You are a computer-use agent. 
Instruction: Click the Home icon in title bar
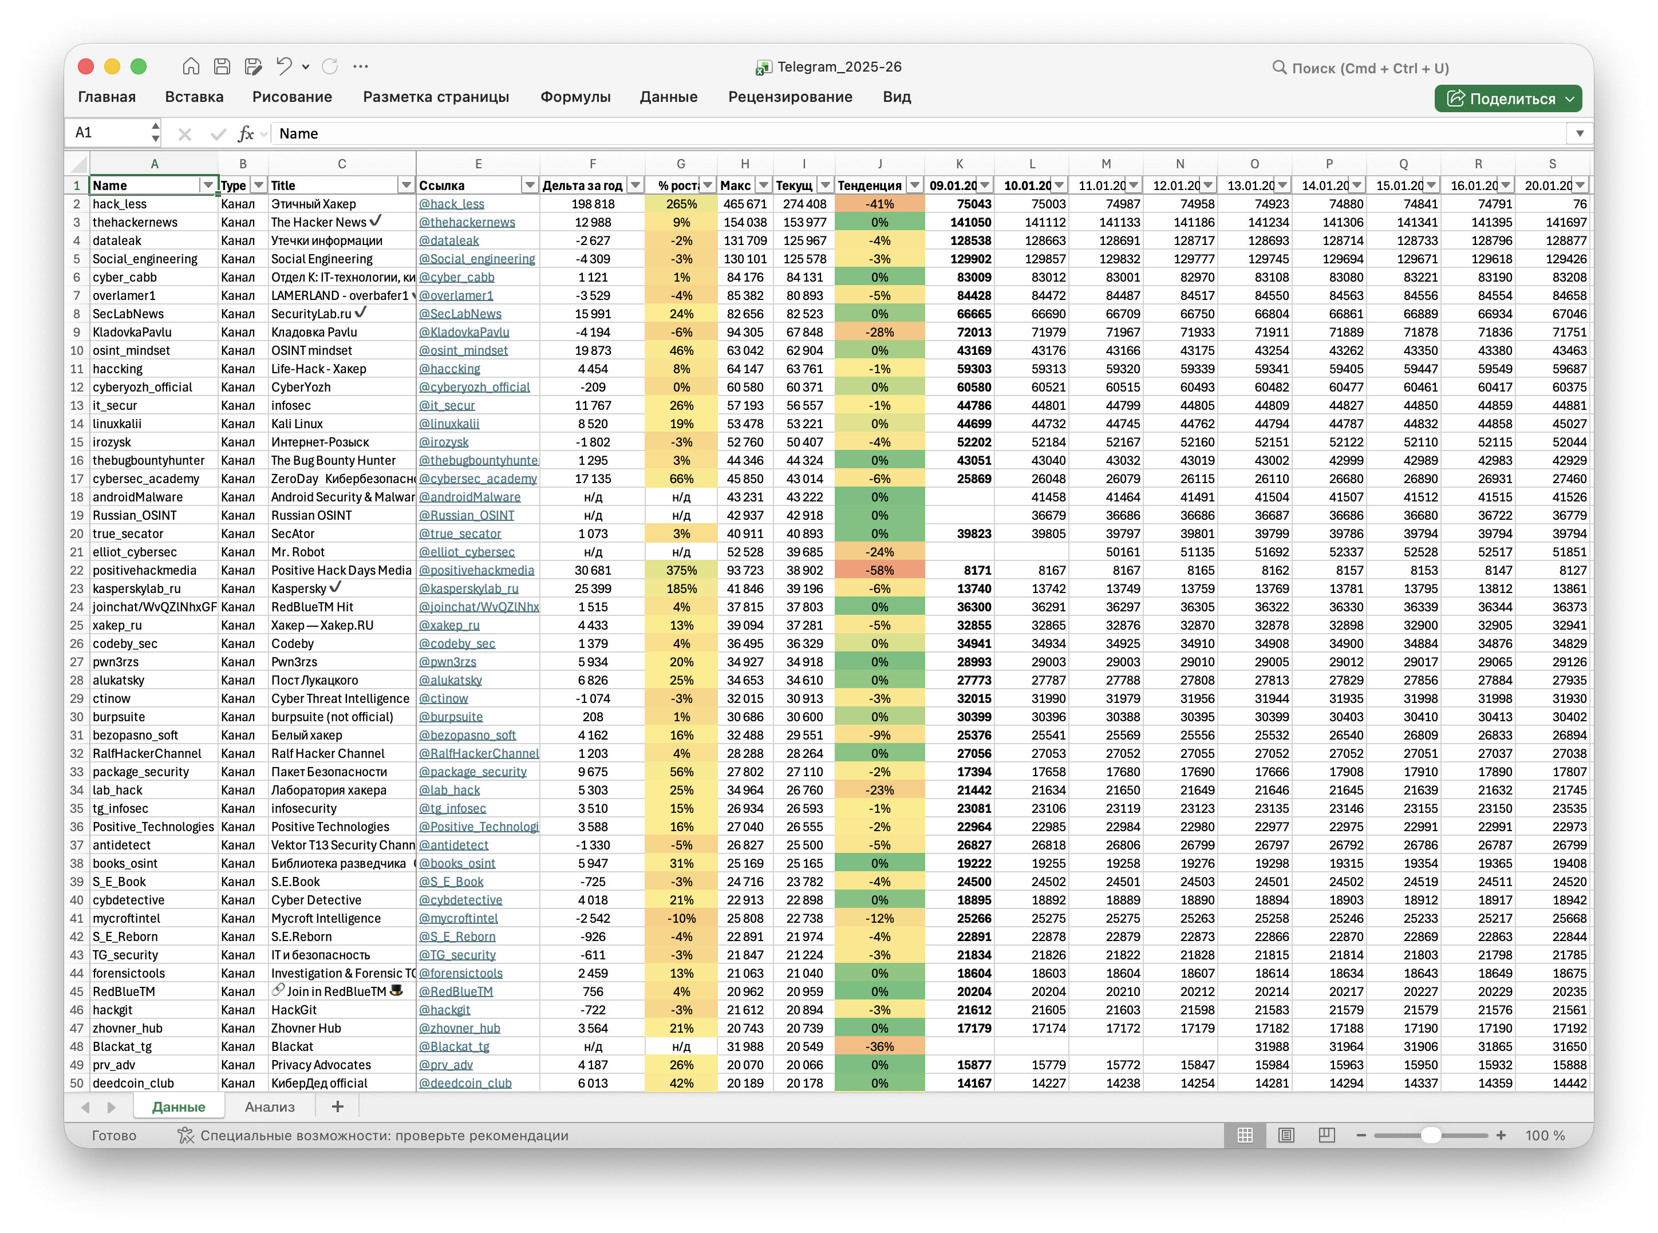(x=190, y=66)
